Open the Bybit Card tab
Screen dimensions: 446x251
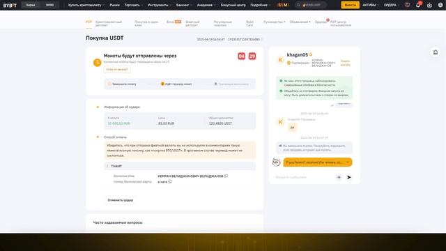[x=249, y=23]
